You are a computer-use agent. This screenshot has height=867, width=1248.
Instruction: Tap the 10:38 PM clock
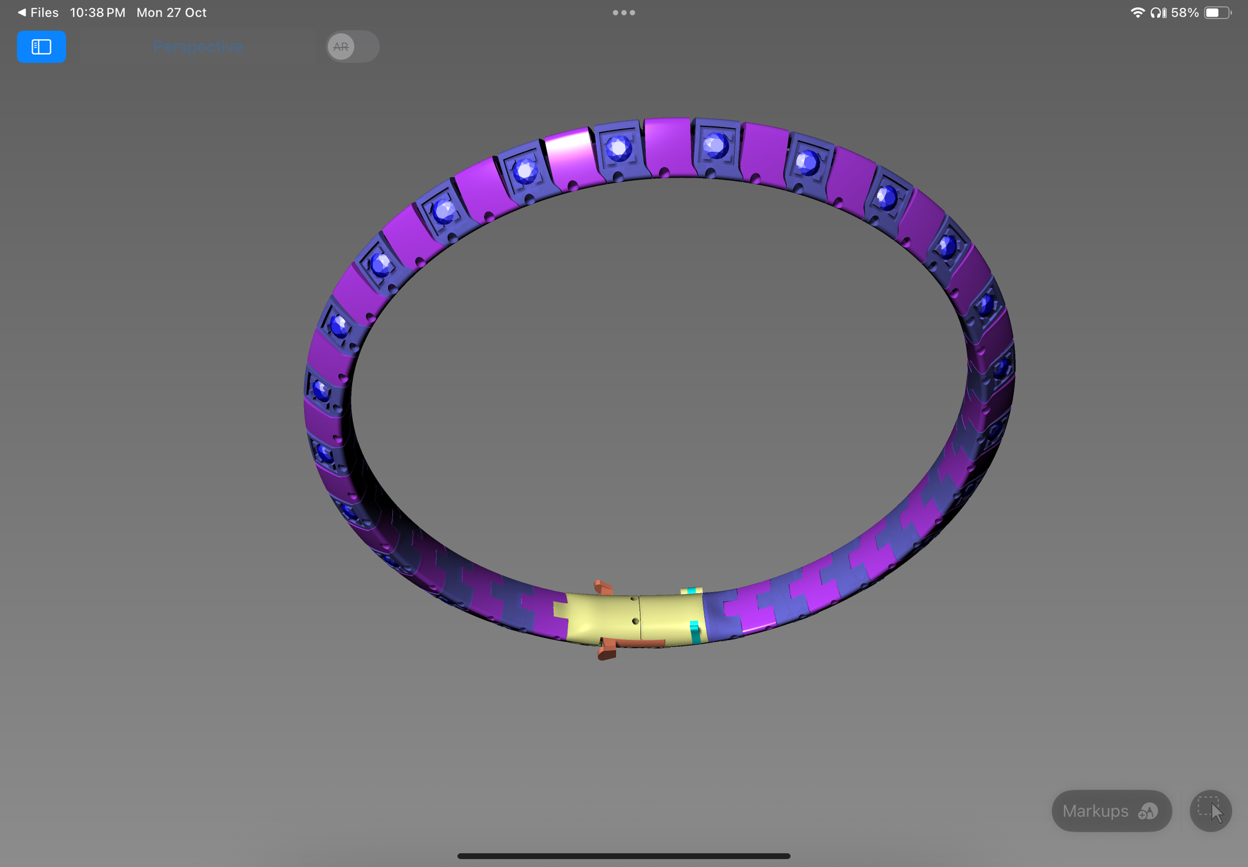point(97,12)
